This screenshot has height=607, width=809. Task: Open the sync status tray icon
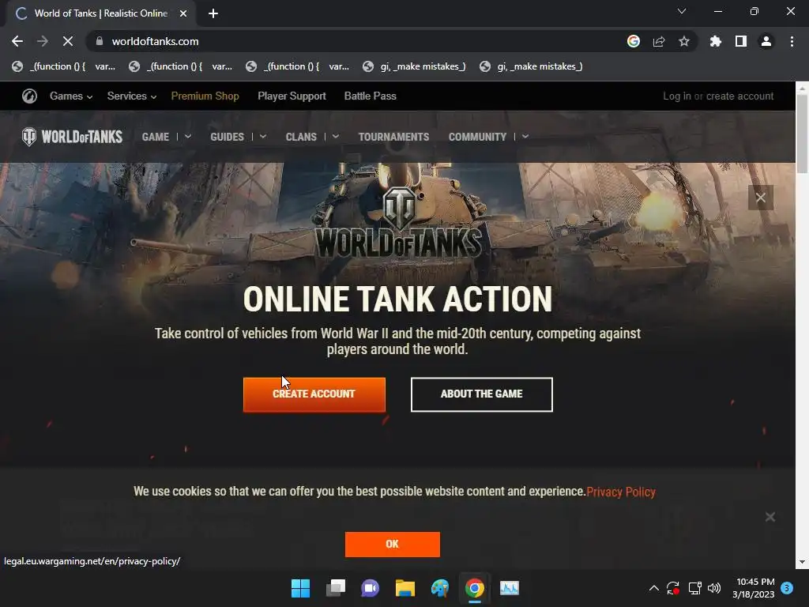673,588
